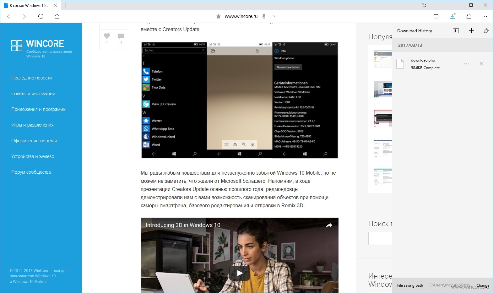Open reading view book icon
The image size is (493, 293).
pos(436,16)
